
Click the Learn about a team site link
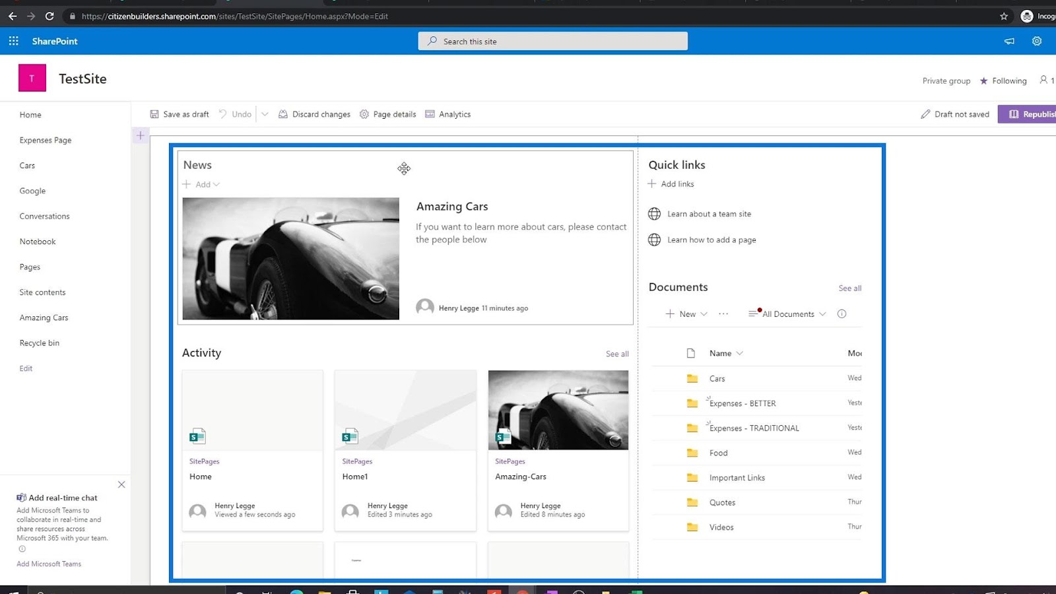709,214
